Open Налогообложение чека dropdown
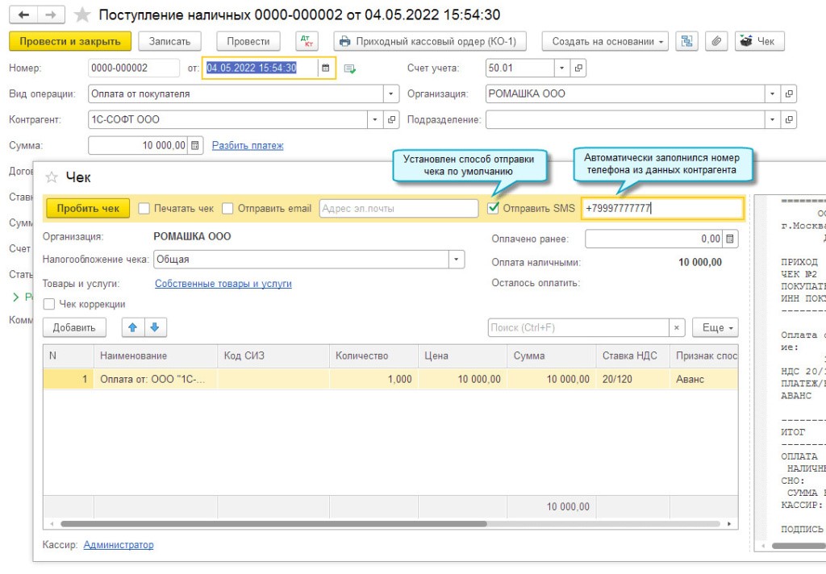 (457, 260)
